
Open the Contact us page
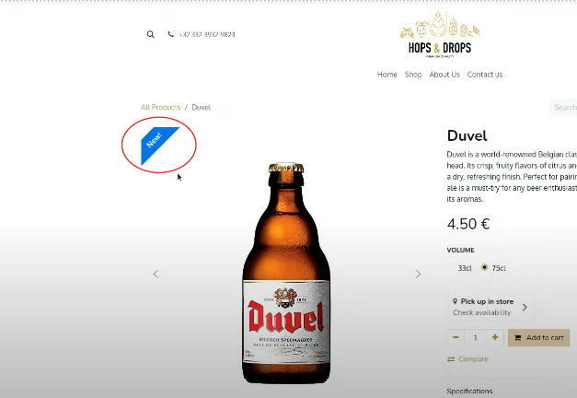[485, 75]
